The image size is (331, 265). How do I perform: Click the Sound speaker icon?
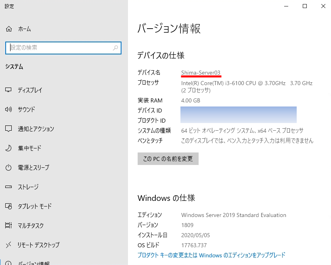tap(8, 109)
